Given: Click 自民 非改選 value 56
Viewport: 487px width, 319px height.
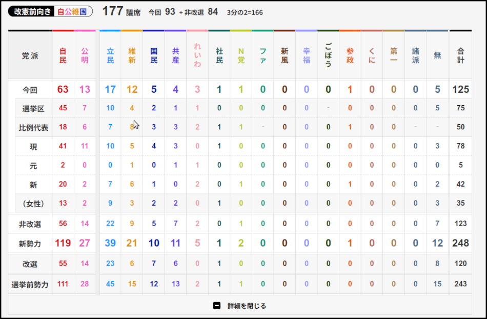Looking at the screenshot, I should click(63, 223).
